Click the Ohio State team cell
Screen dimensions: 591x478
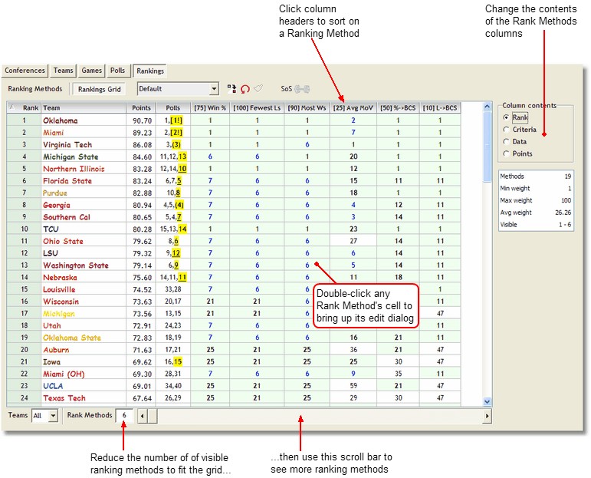coord(84,241)
